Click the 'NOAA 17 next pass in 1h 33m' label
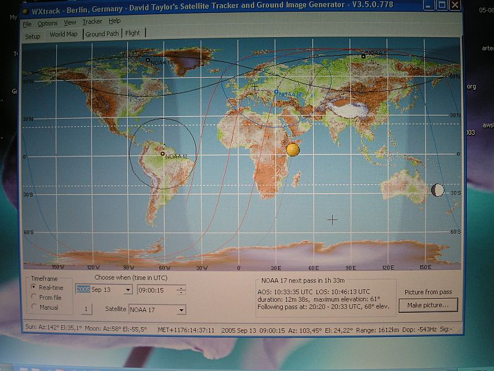 pos(303,281)
